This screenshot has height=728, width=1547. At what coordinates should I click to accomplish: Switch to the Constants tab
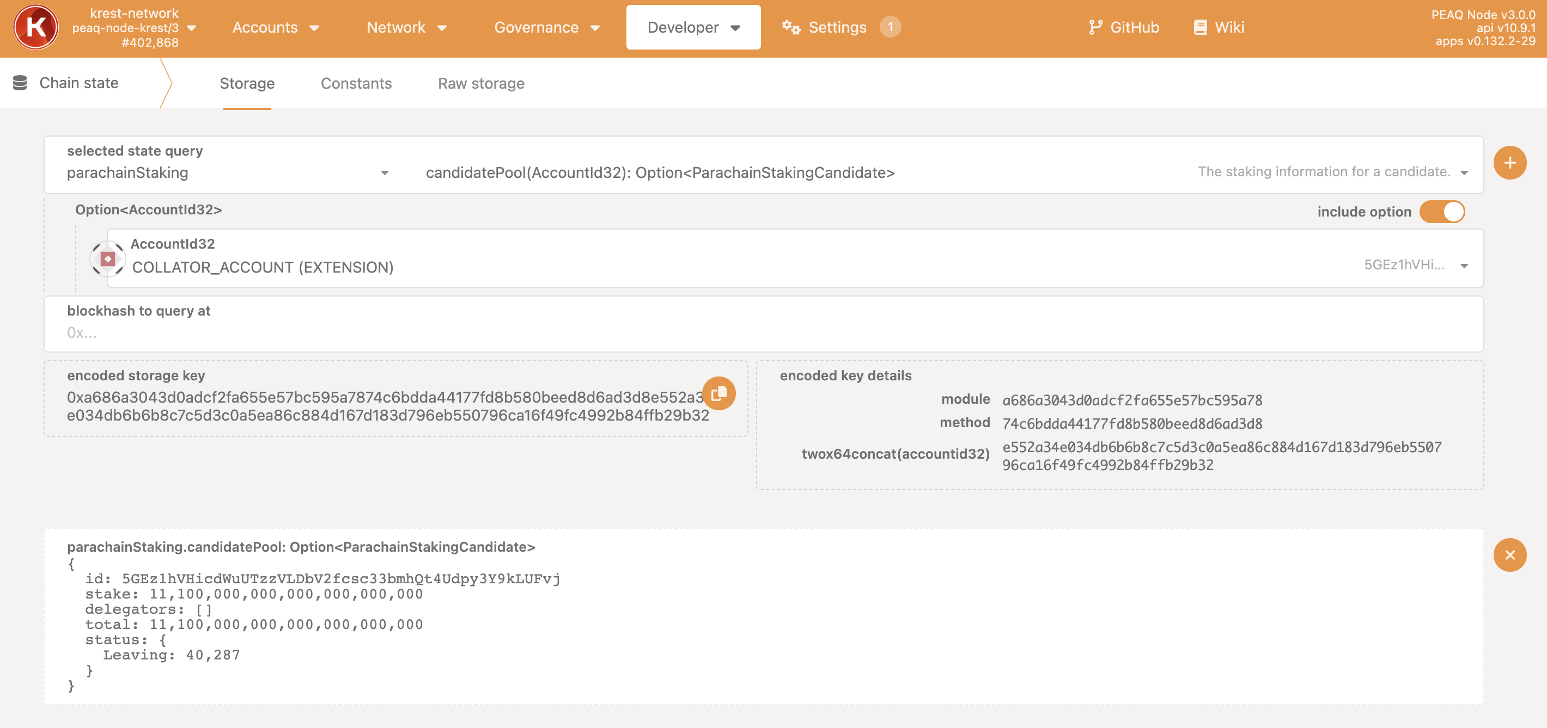(356, 83)
